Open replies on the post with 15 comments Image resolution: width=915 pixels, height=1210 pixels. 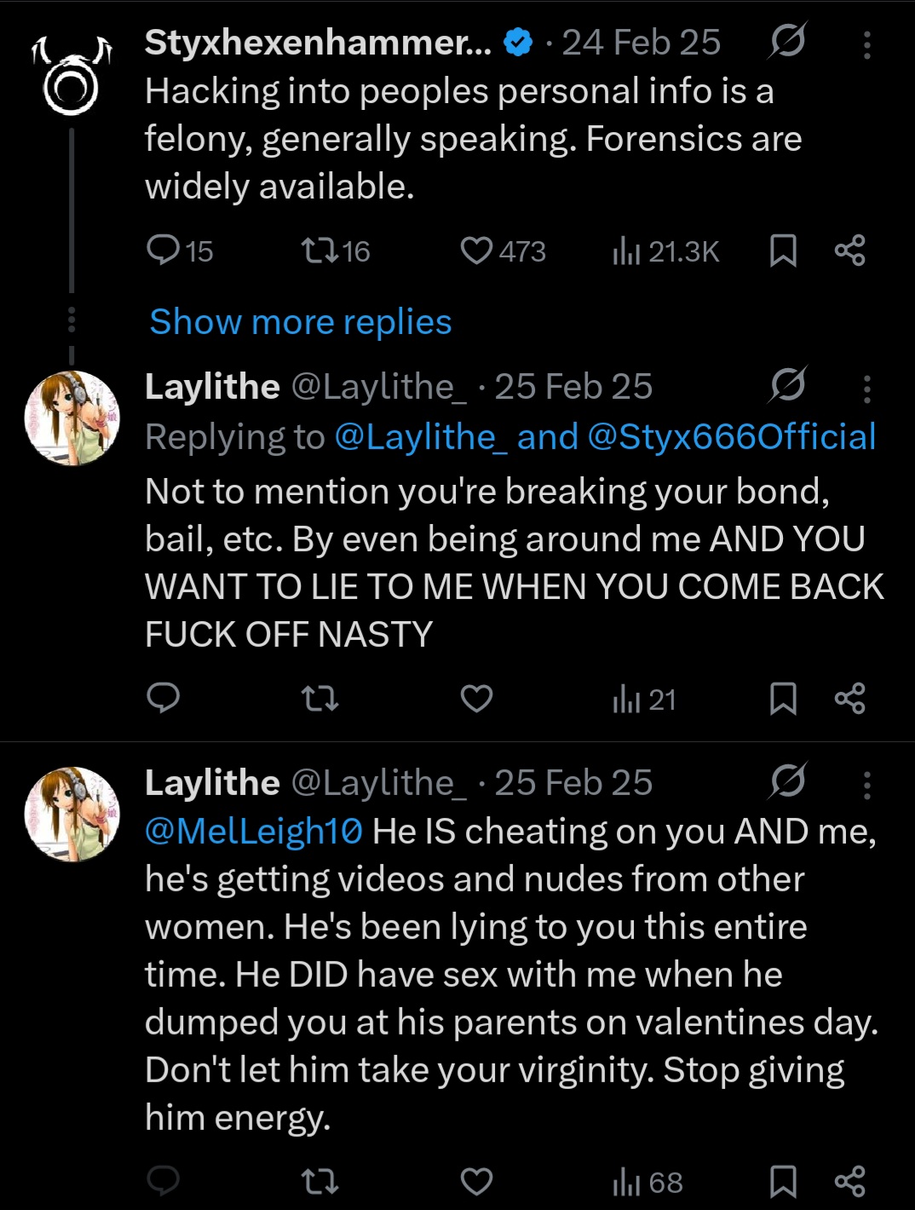click(x=180, y=251)
